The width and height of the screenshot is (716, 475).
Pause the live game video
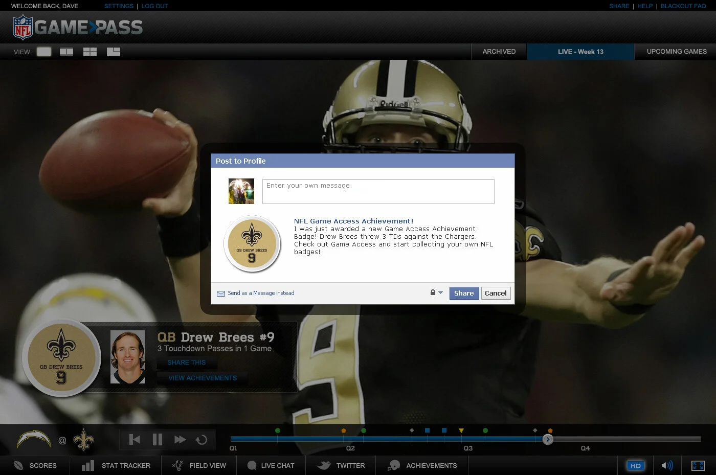pos(158,440)
